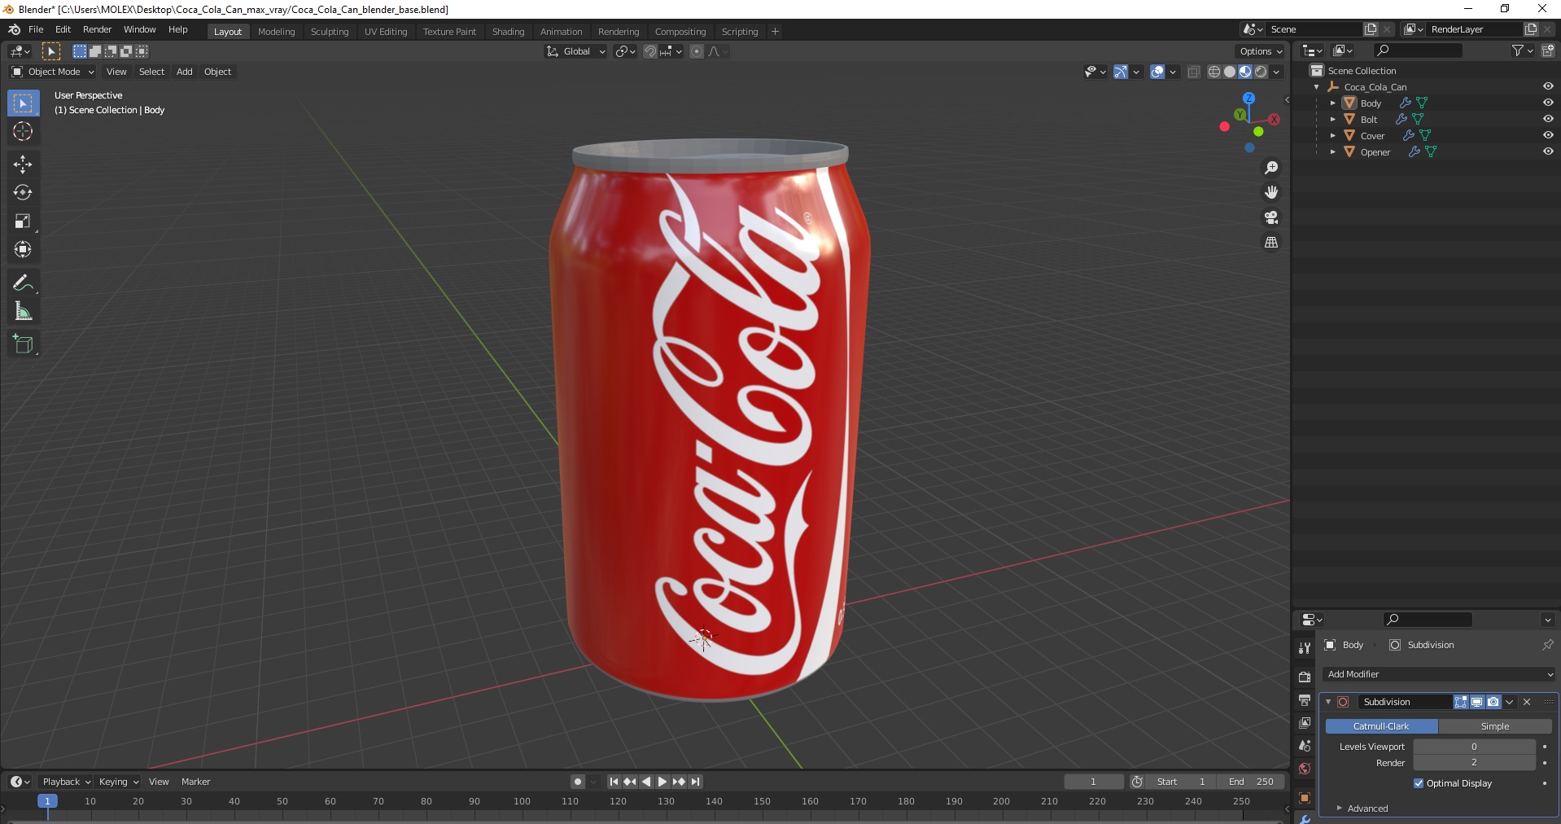Image resolution: width=1561 pixels, height=824 pixels.
Task: Collapse the Subdivision modifier panel
Action: (1328, 702)
